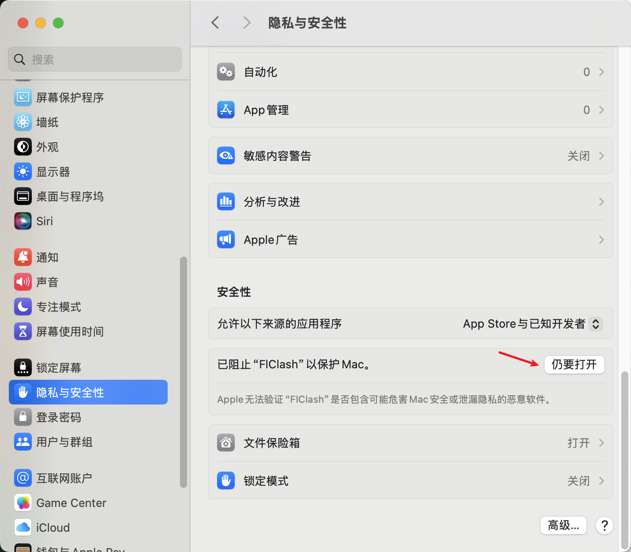Click the App Management icon (App管理)

click(226, 110)
